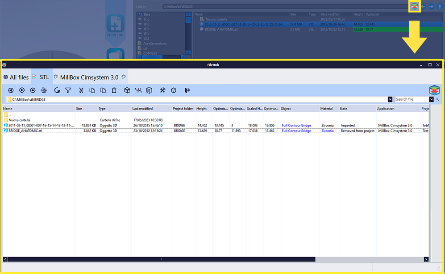Exit FileHub with the door icon
This screenshot has width=445, height=274.
point(187,90)
